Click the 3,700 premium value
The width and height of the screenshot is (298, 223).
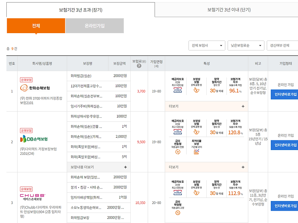141,91
